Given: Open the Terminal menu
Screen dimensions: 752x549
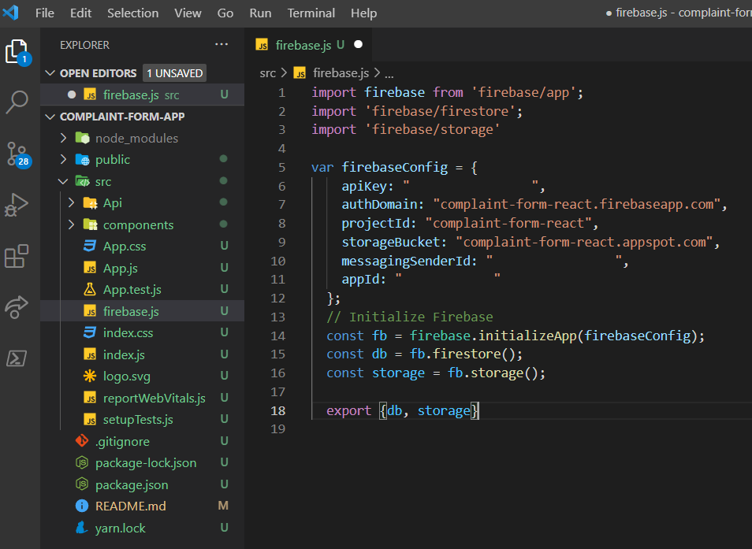Looking at the screenshot, I should pyautogui.click(x=311, y=13).
